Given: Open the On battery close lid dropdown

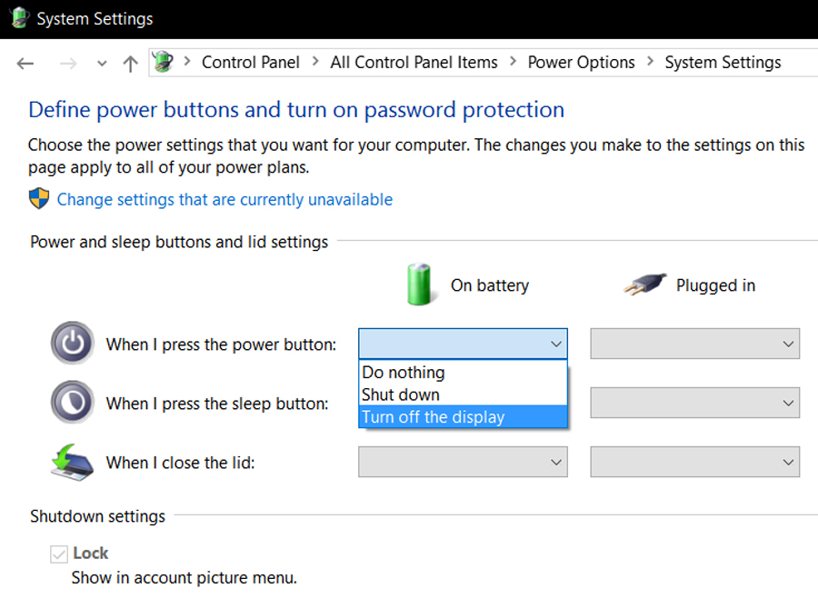Looking at the screenshot, I should click(x=463, y=462).
